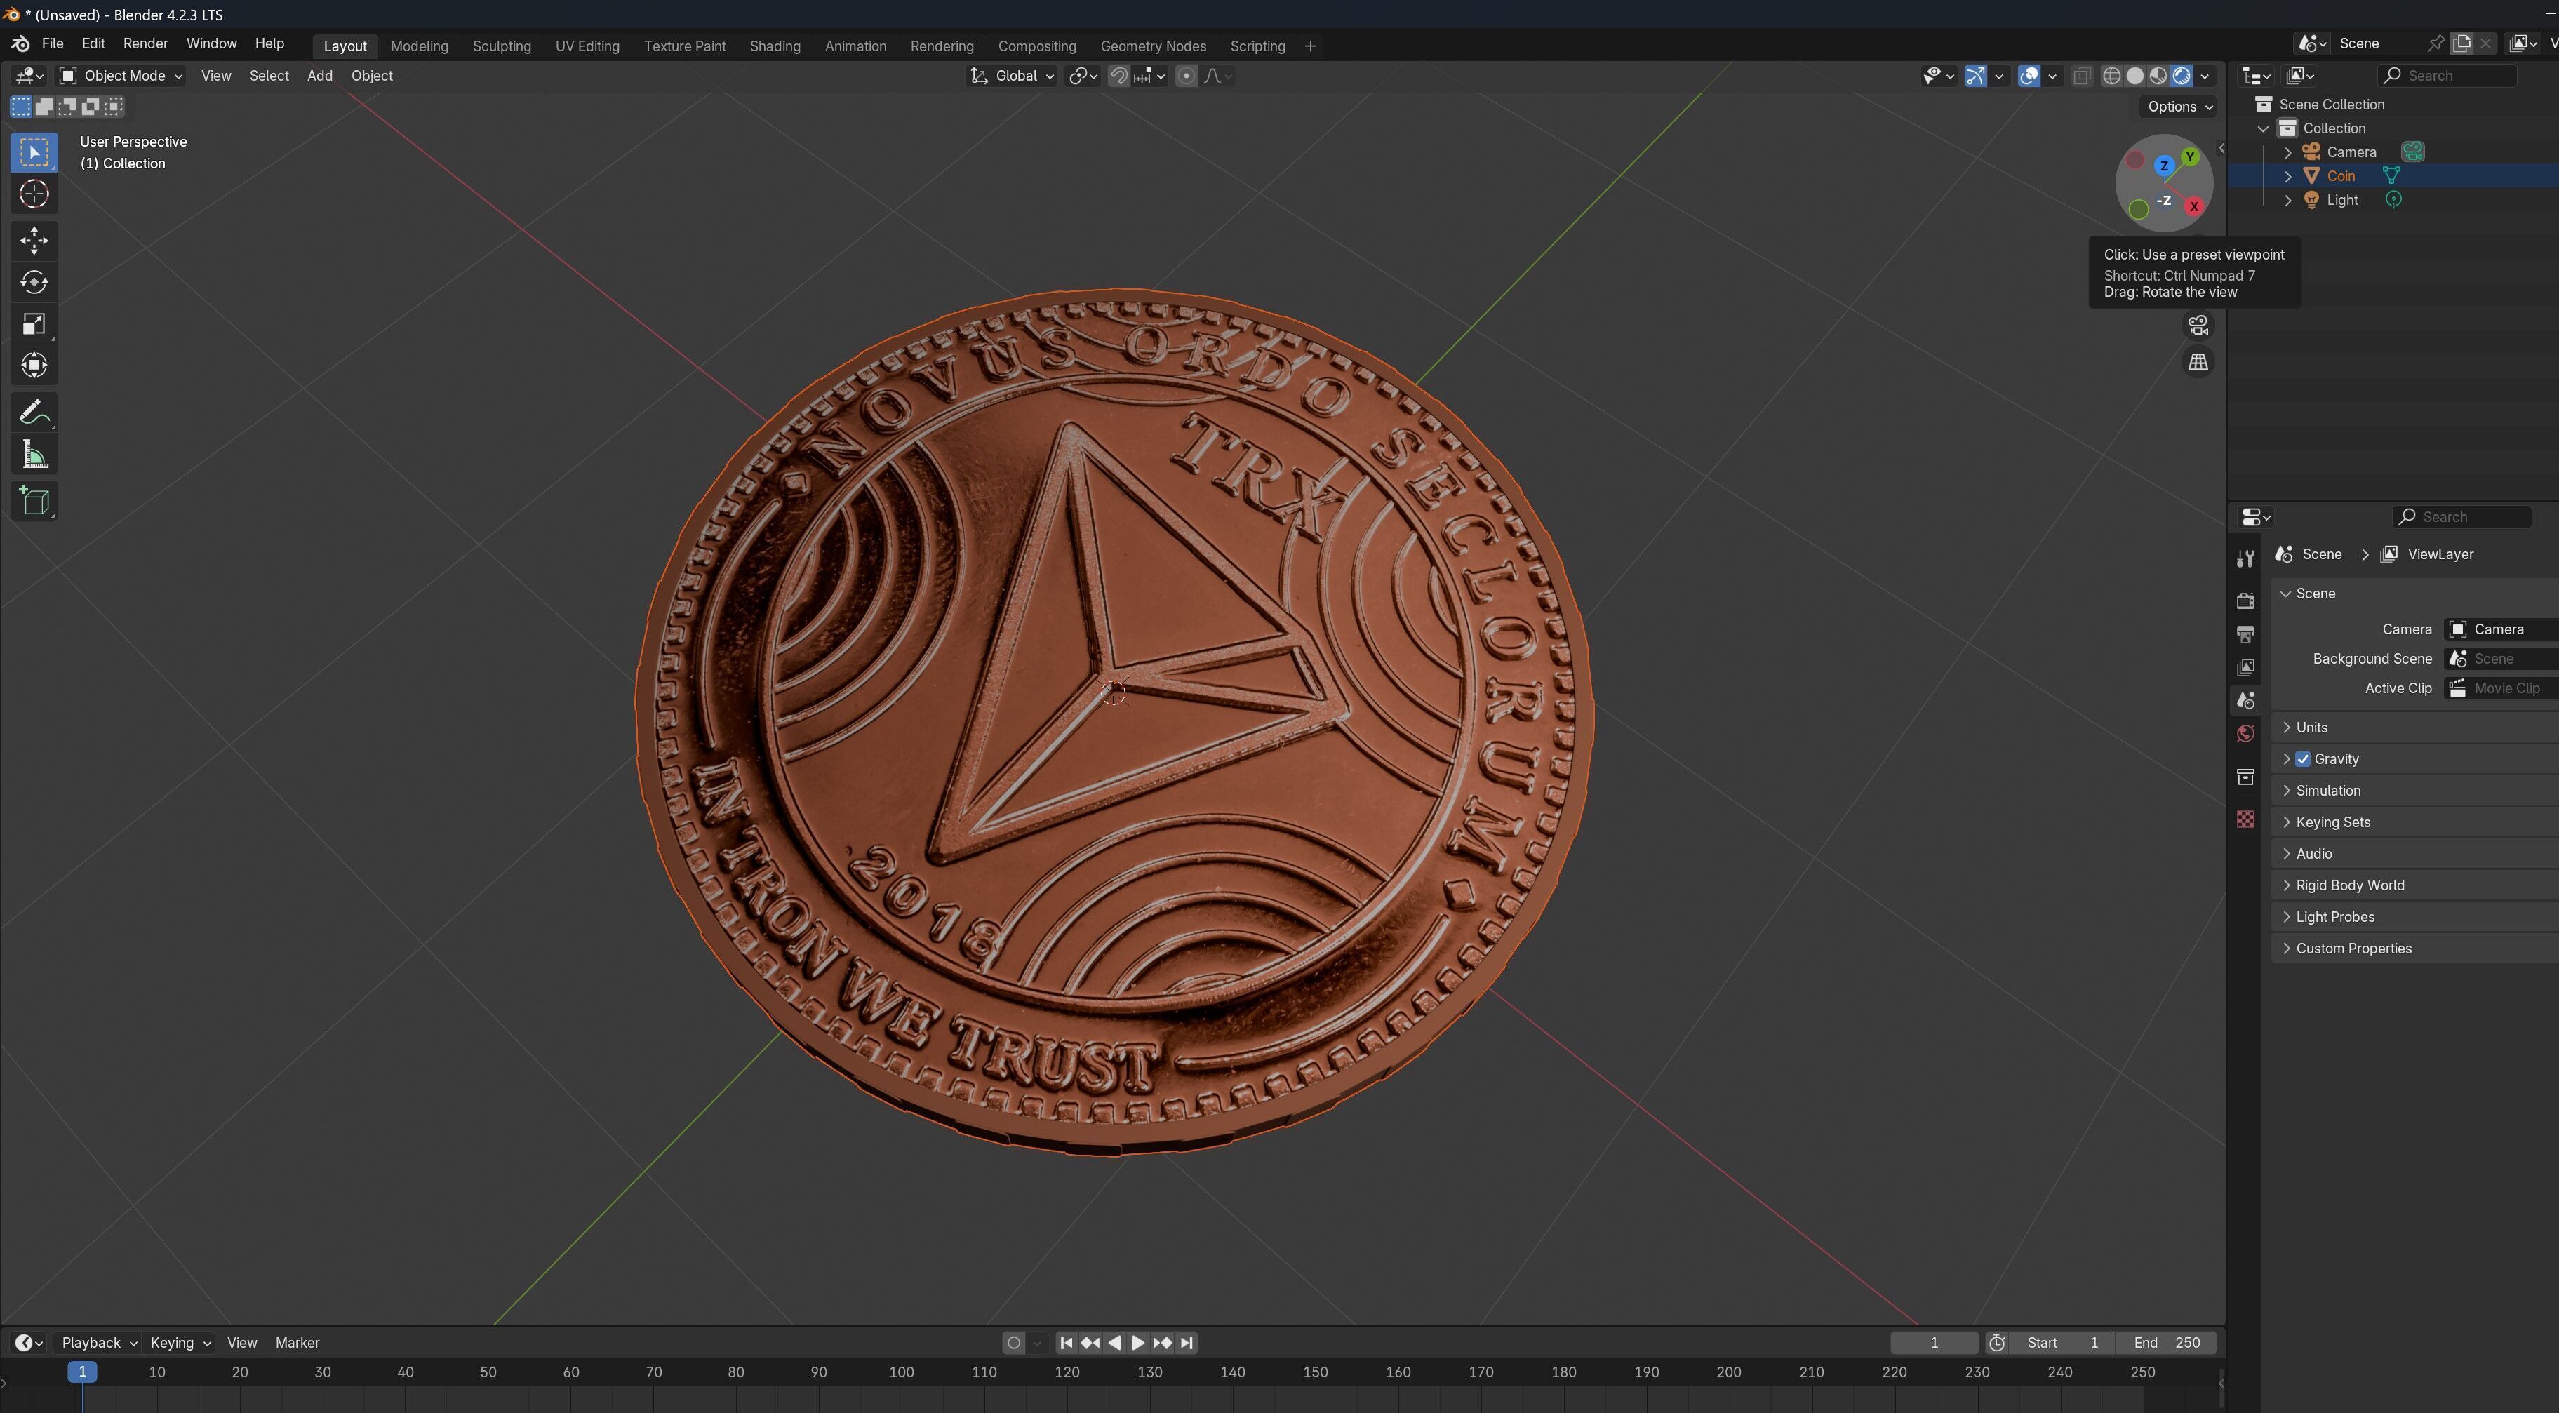This screenshot has width=2559, height=1413.
Task: Select the Scale tool
Action: click(34, 323)
